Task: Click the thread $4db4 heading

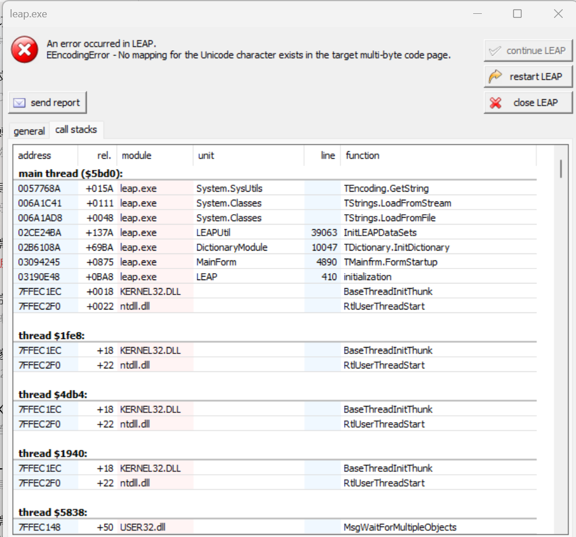Action: [x=53, y=394]
